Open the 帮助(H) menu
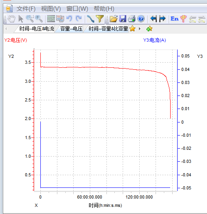207x214 pixels. (104, 9)
